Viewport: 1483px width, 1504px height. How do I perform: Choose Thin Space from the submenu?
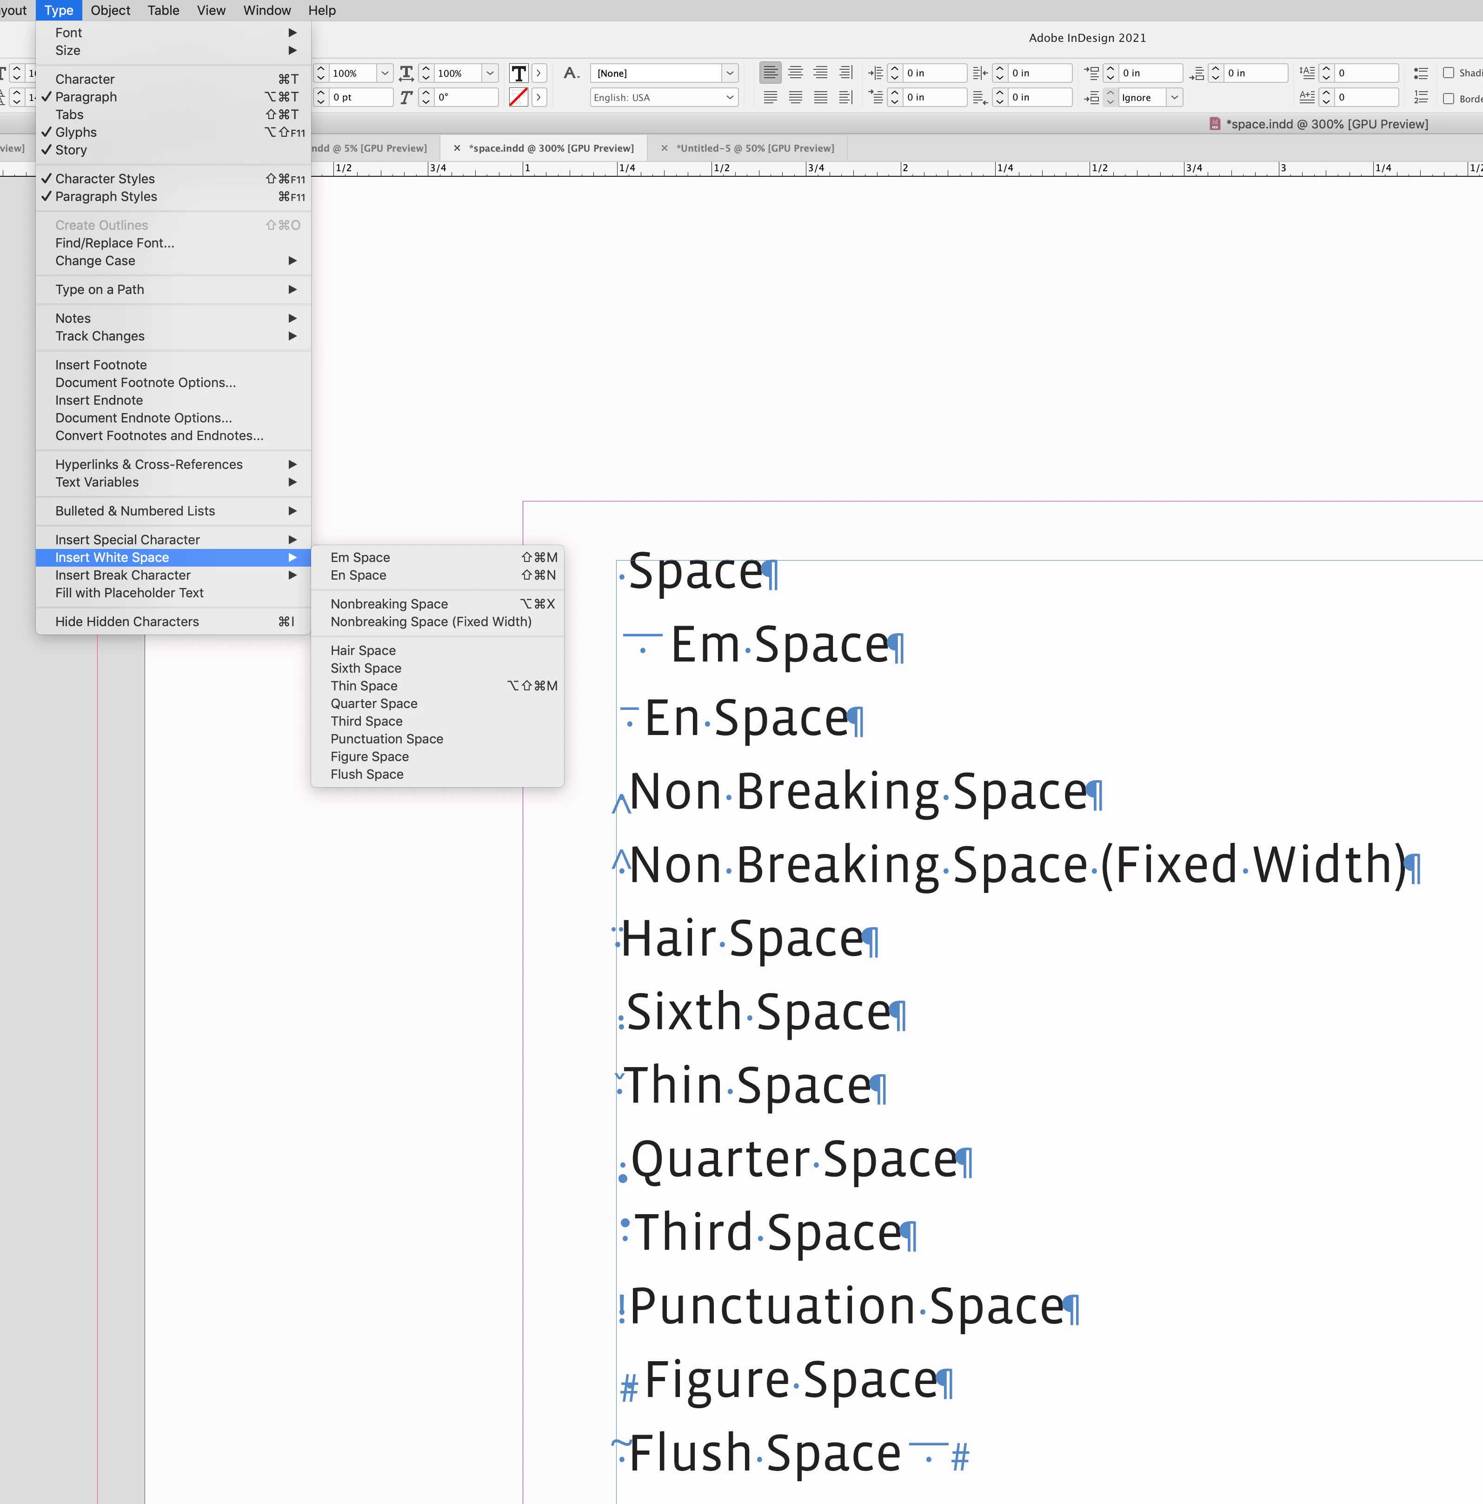(364, 686)
